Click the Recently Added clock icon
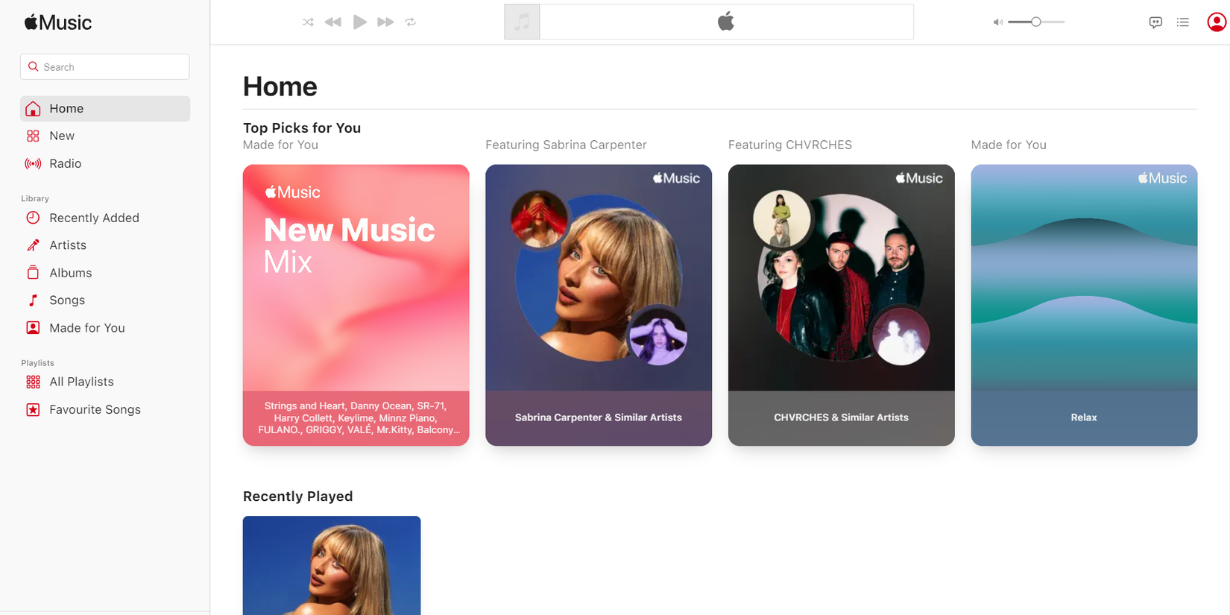The image size is (1230, 615). pyautogui.click(x=33, y=218)
